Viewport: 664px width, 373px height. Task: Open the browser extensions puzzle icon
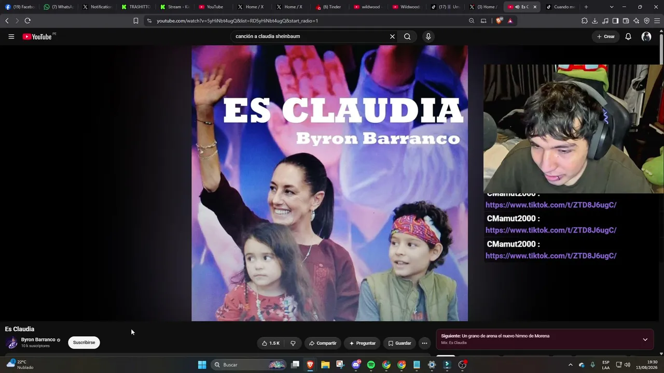pos(585,21)
